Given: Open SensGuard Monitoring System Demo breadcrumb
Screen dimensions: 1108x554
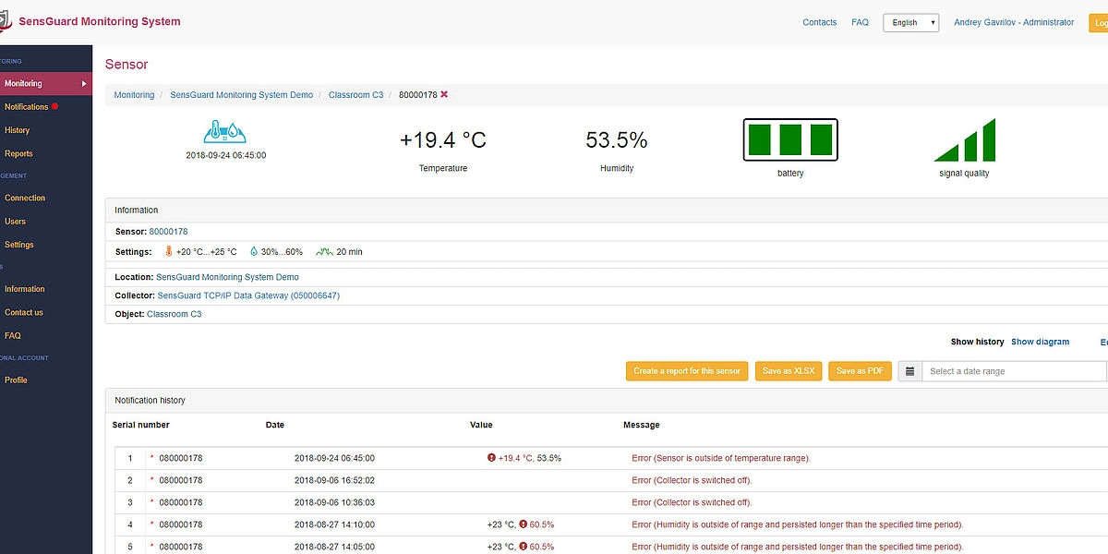Looking at the screenshot, I should click(x=242, y=94).
